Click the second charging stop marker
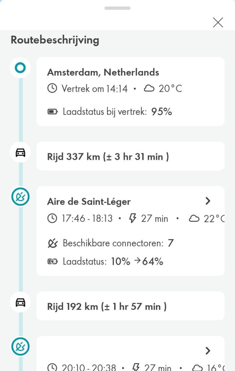 pos(20,346)
